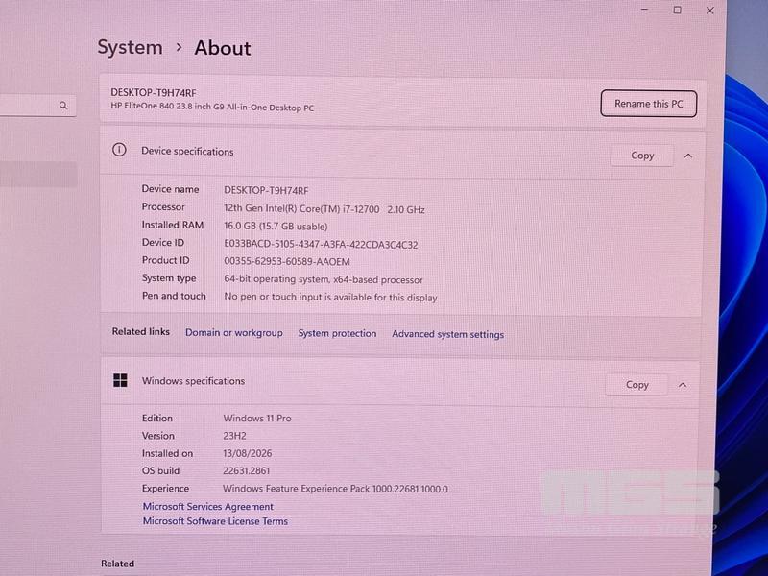Collapse the Windows specifications section
Image resolution: width=768 pixels, height=576 pixels.
click(x=683, y=385)
